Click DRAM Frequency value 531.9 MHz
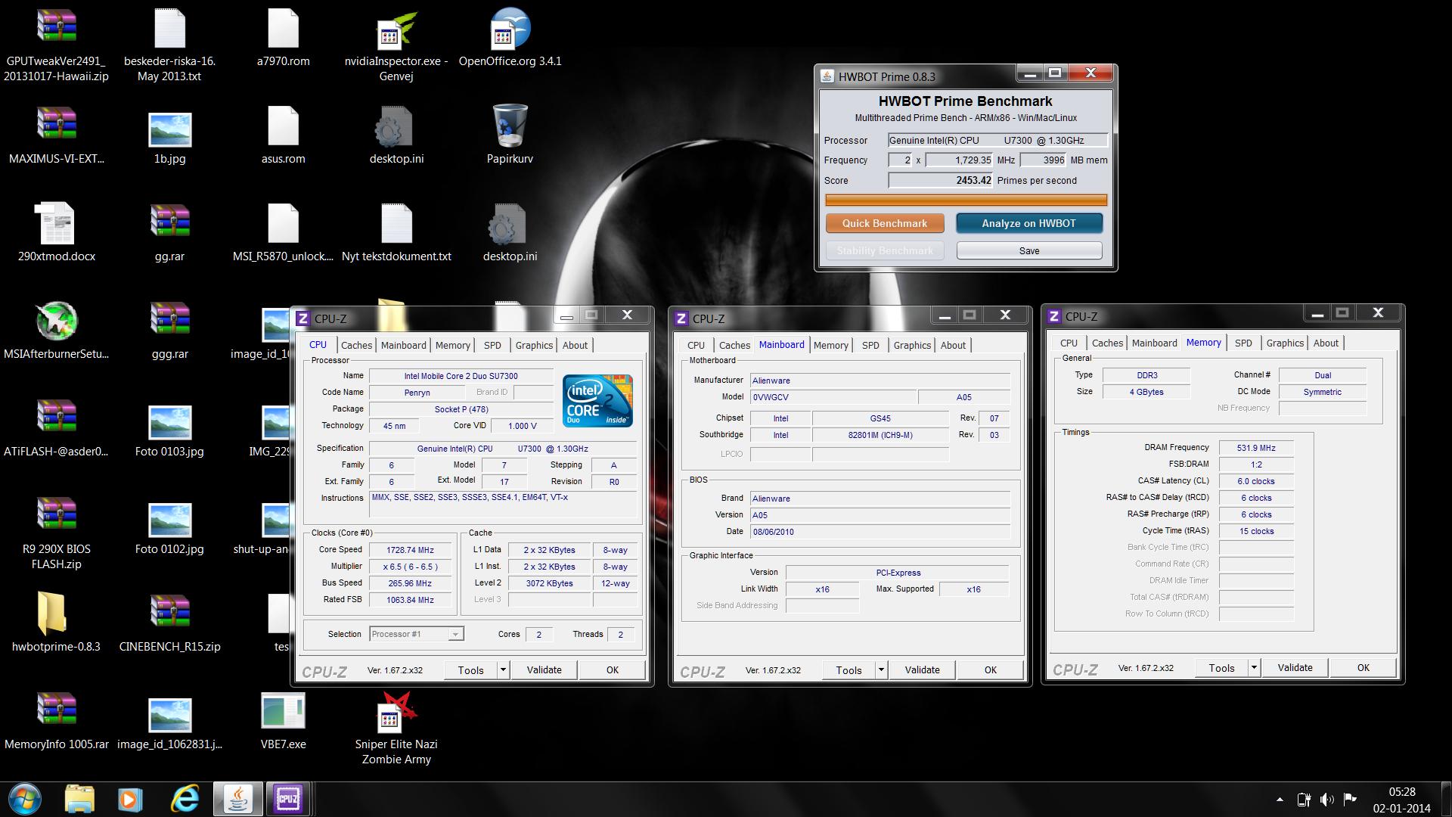1452x817 pixels. [1256, 448]
